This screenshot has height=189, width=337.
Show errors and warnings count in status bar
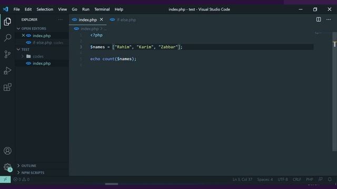21,180
